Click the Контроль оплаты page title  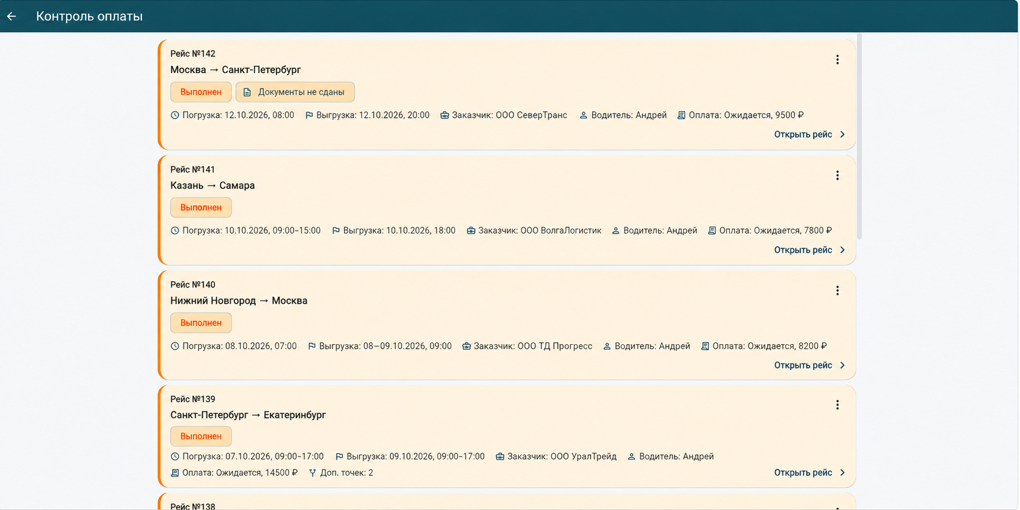point(89,16)
